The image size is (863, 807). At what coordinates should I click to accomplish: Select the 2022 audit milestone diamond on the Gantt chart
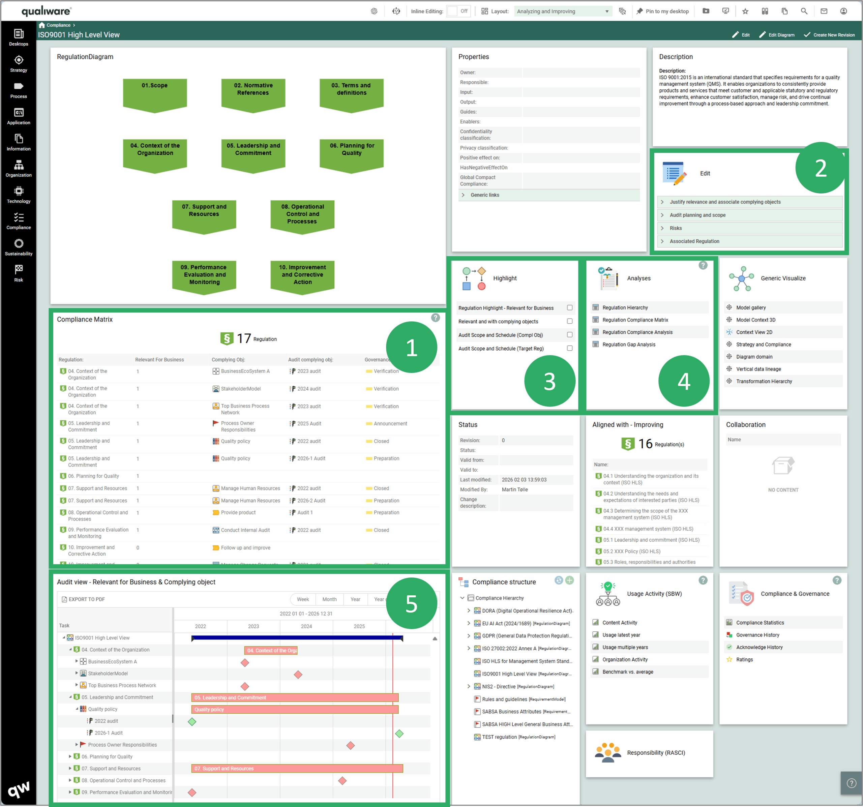click(x=192, y=722)
